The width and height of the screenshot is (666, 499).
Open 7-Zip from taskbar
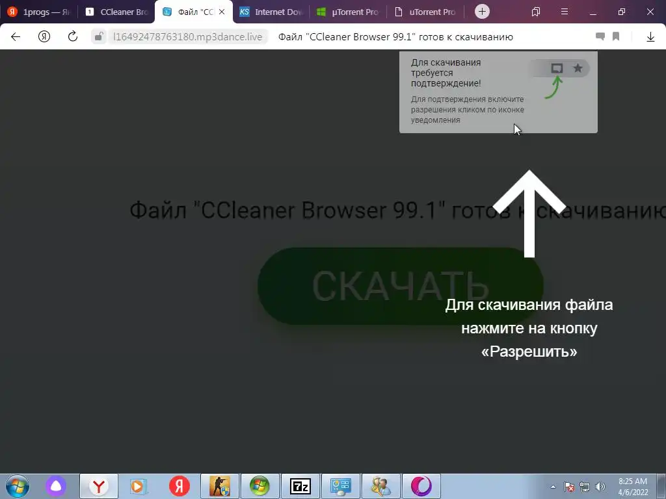pos(300,486)
